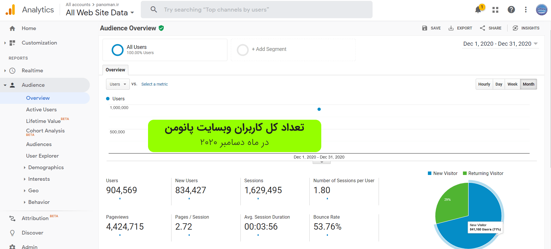Expand the Realtime section arrow
Image resolution: width=551 pixels, height=249 pixels.
point(5,71)
